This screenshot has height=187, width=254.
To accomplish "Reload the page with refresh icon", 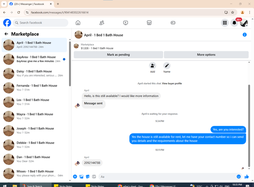I will click(x=19, y=12).
